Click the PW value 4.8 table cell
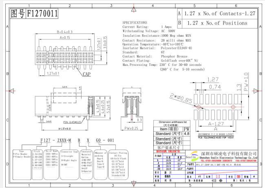The height and width of the screenshot is (188, 265). 187,134
